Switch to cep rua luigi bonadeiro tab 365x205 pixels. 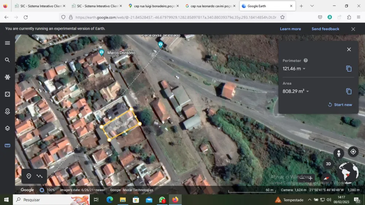153,6
